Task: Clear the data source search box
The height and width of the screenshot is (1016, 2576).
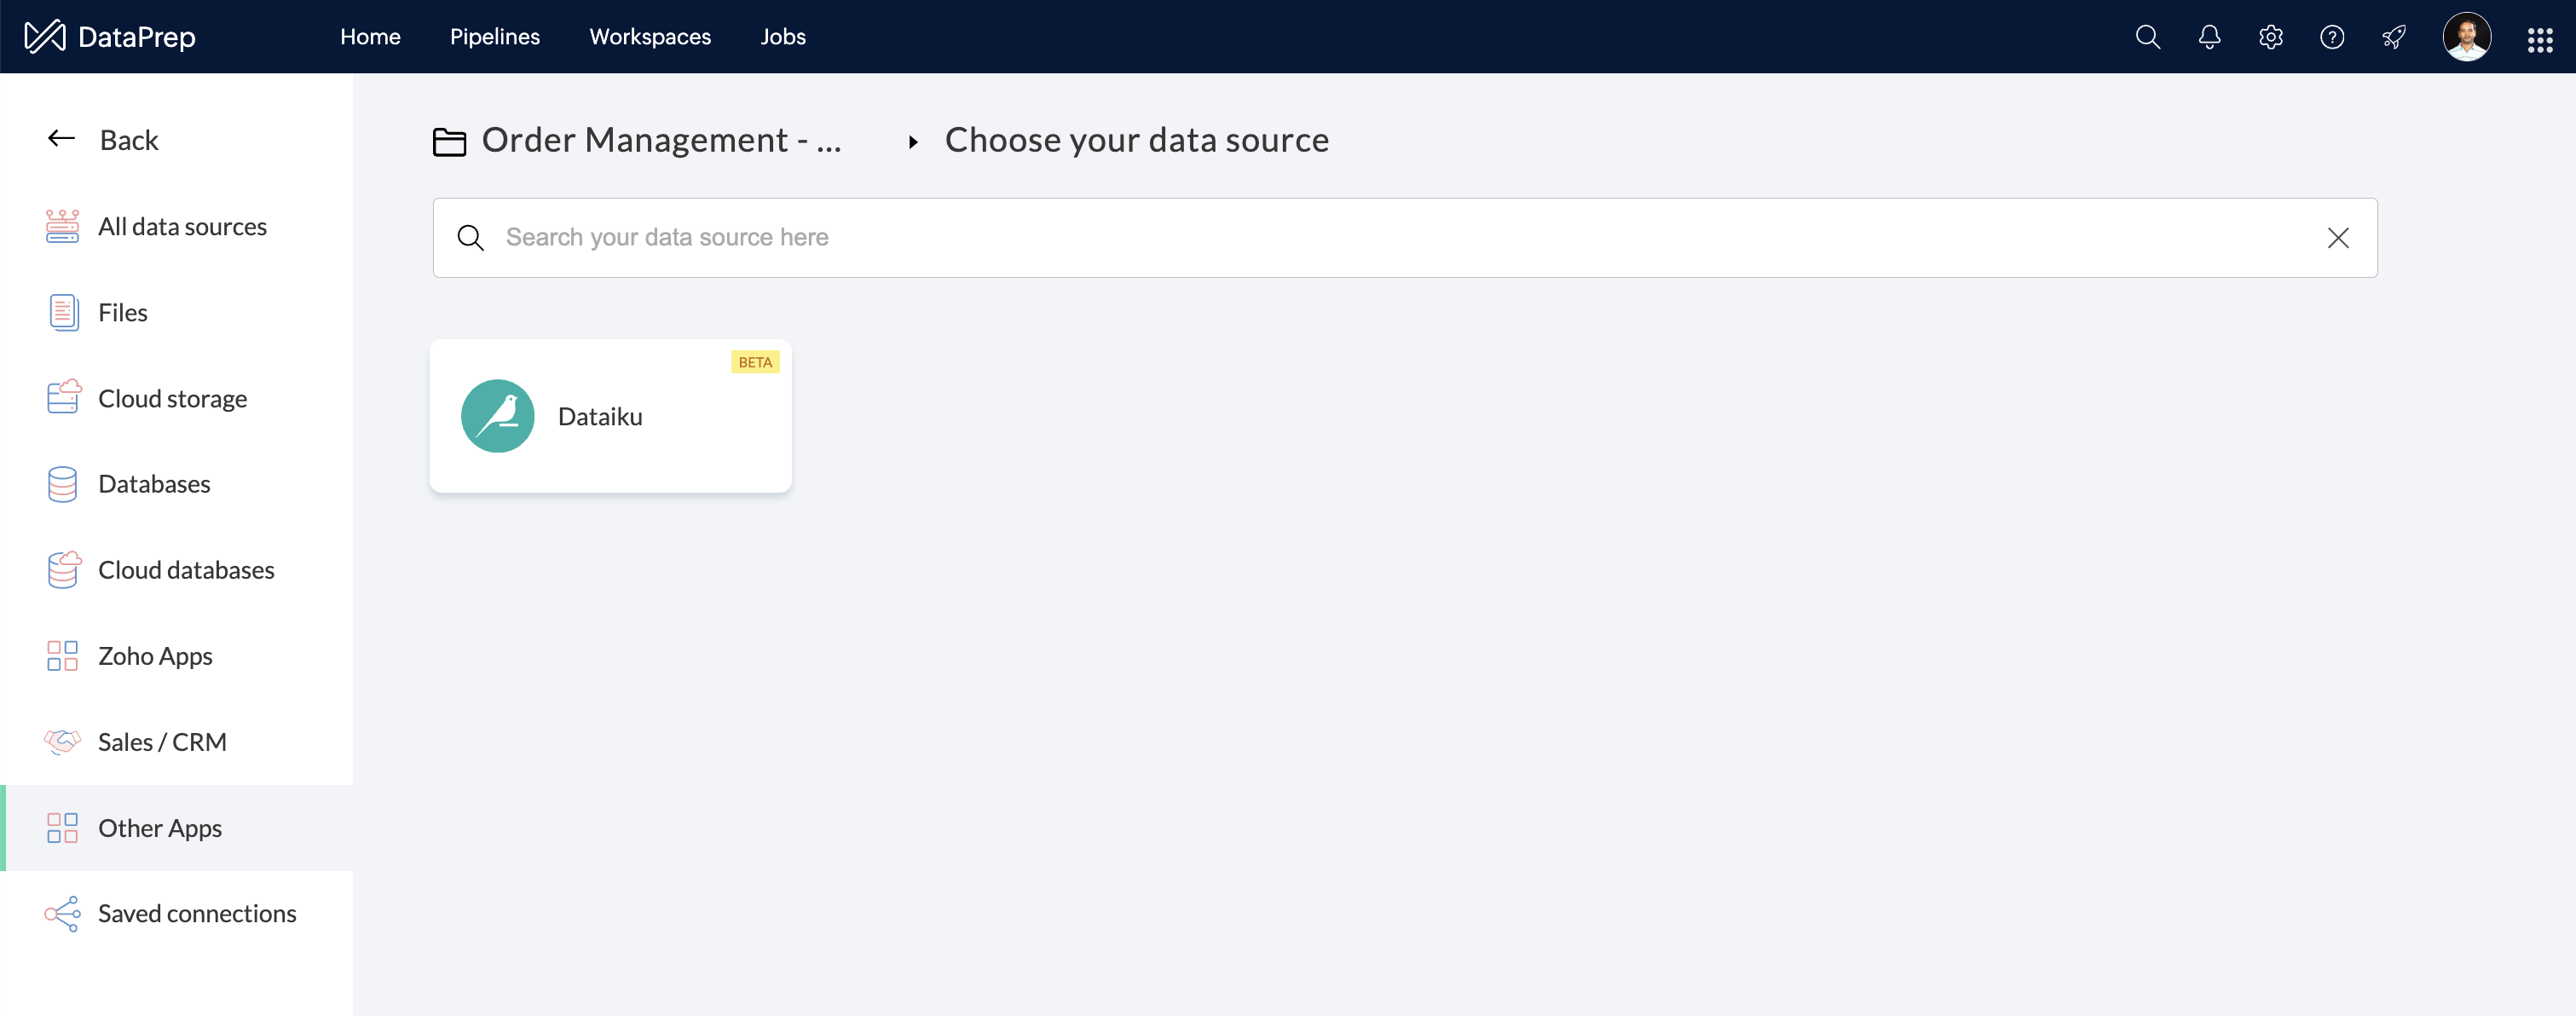Action: click(2337, 238)
